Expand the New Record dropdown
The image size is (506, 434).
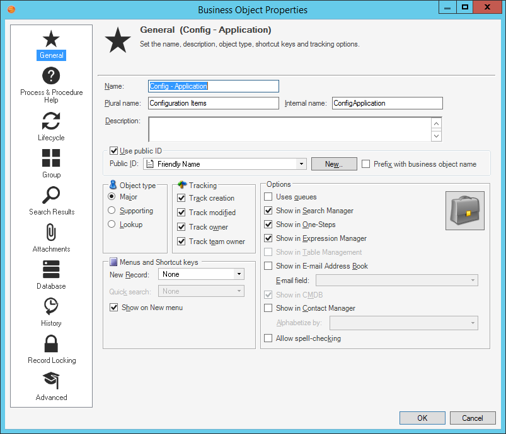tap(239, 274)
